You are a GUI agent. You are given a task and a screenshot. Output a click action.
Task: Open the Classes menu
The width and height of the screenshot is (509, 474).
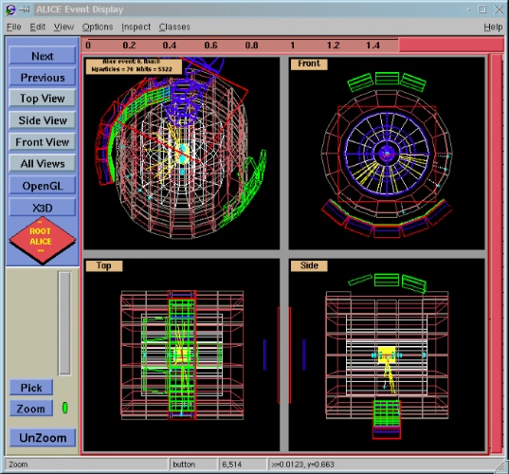point(174,27)
